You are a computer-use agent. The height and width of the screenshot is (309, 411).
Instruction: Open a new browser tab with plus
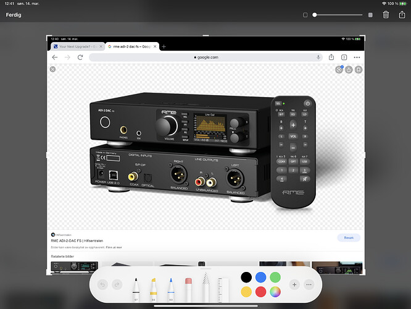coord(164,46)
